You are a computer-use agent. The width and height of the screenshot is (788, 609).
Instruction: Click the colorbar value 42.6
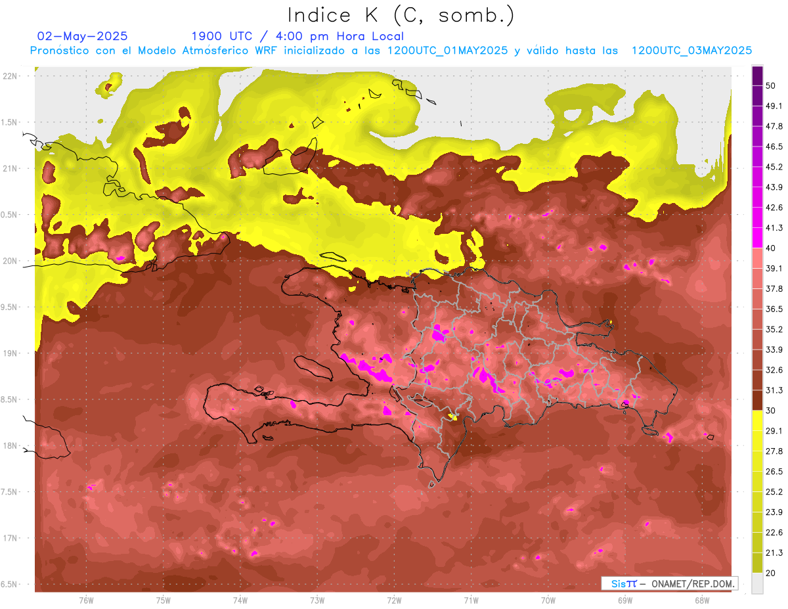click(774, 208)
